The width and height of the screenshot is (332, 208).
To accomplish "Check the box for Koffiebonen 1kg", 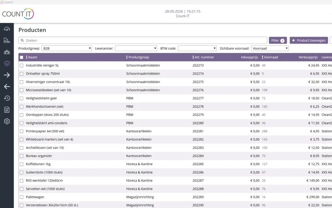I will point(22,164).
